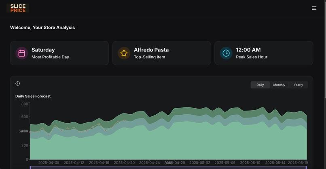Switch forecast to Daily view
This screenshot has width=326, height=169.
[x=260, y=85]
